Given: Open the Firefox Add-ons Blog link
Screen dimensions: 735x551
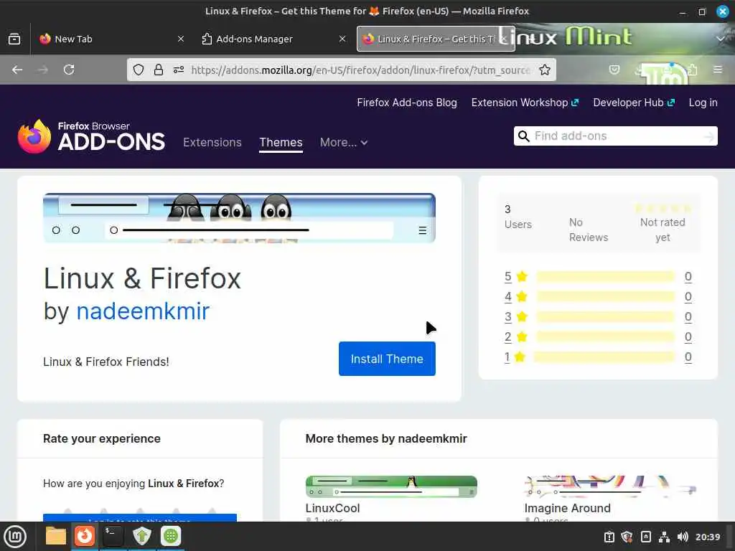Looking at the screenshot, I should coord(407,103).
